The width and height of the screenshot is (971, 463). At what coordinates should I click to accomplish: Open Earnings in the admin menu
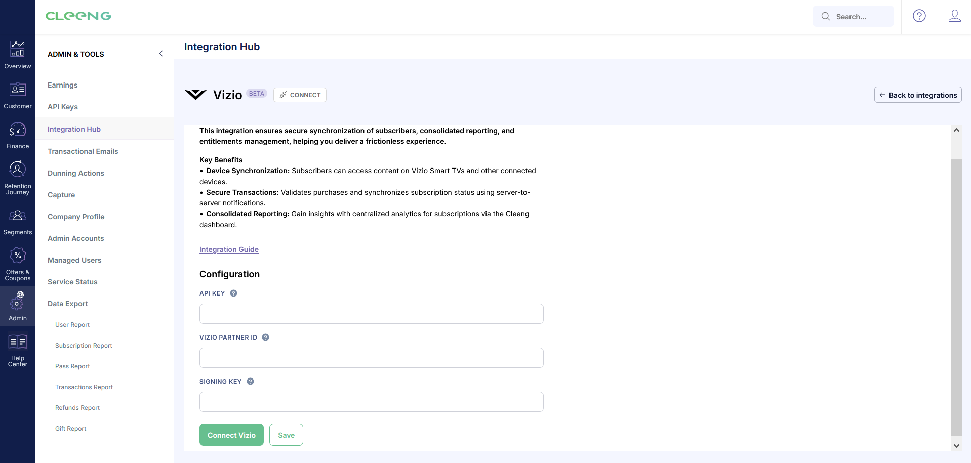[x=63, y=85]
